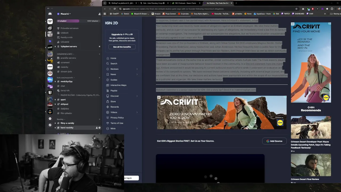
Task: Expand More submenu in IGN sidebar
Action: click(137, 129)
